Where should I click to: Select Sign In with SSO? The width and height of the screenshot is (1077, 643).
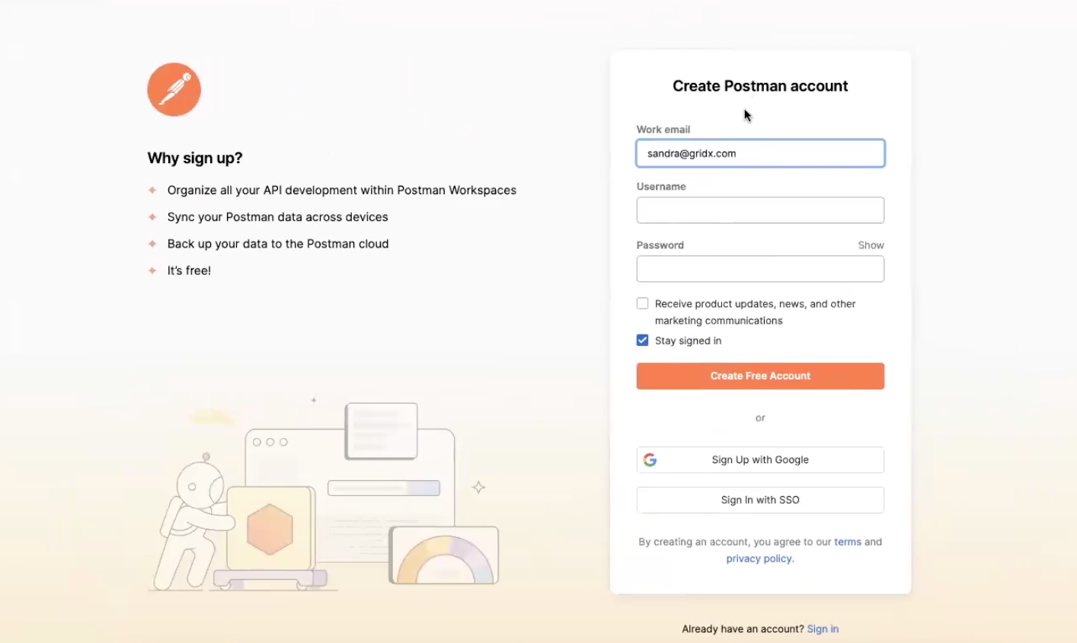pos(760,500)
